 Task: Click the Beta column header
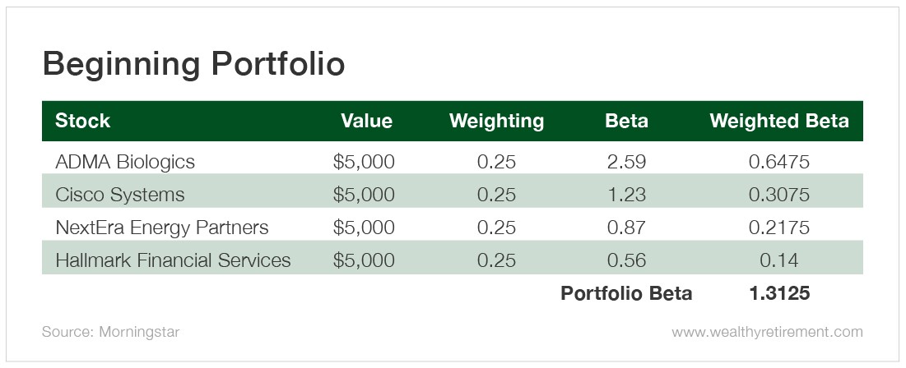626,121
